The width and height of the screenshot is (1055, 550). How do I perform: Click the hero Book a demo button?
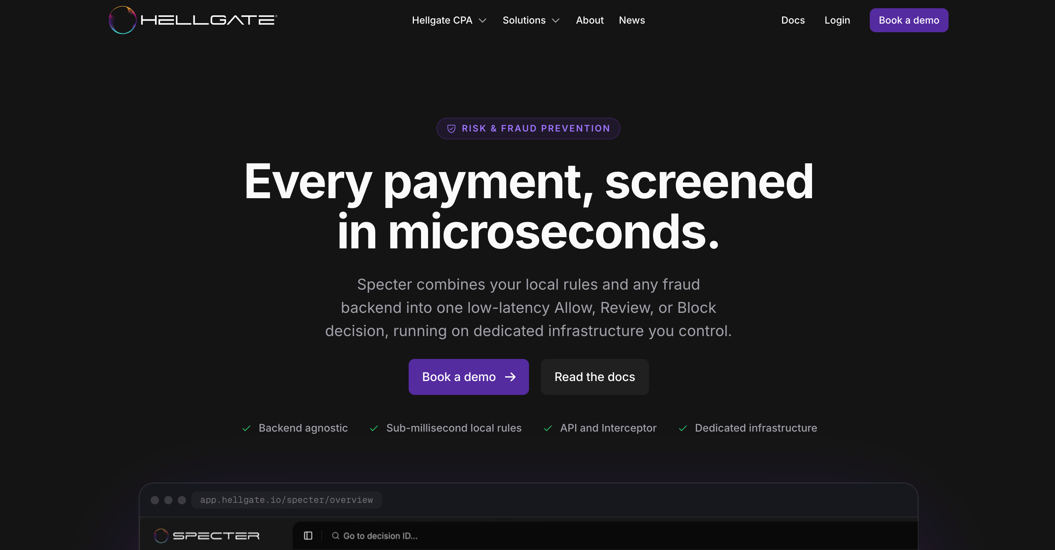pos(469,377)
